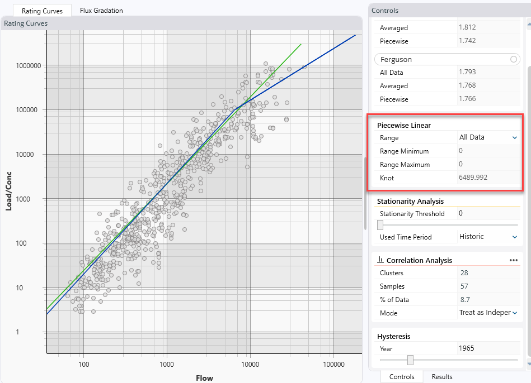Select the Rating Curves tab

(x=43, y=11)
